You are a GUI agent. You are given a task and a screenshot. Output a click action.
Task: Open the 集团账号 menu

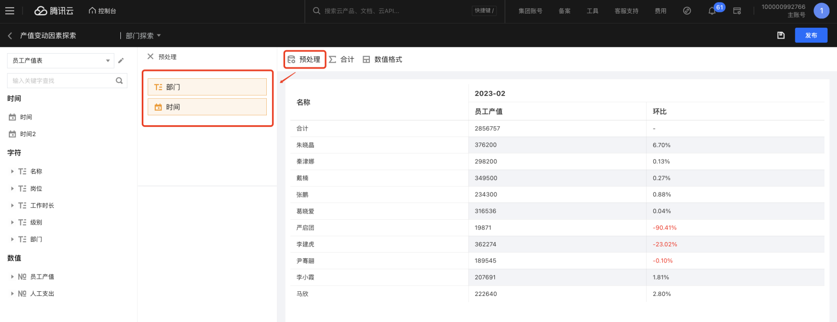tap(530, 10)
